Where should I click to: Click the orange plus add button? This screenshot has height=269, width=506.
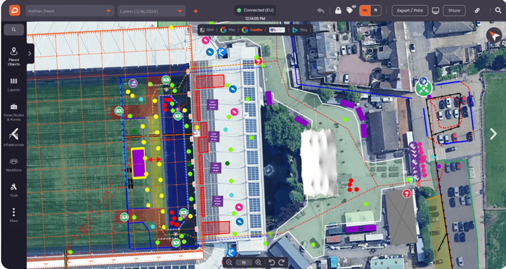[x=195, y=11]
